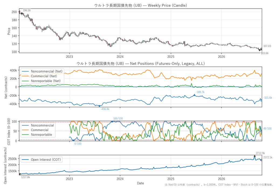The image size is (276, 188).
Task: Select the 107.03 last price label
Action: point(267,46)
